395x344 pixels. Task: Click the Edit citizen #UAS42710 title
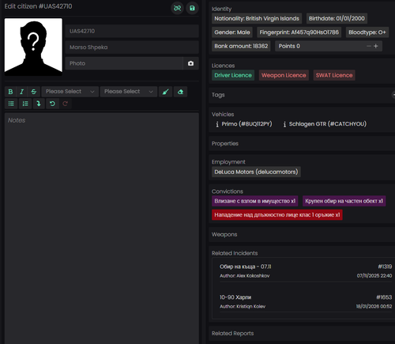[x=38, y=6]
